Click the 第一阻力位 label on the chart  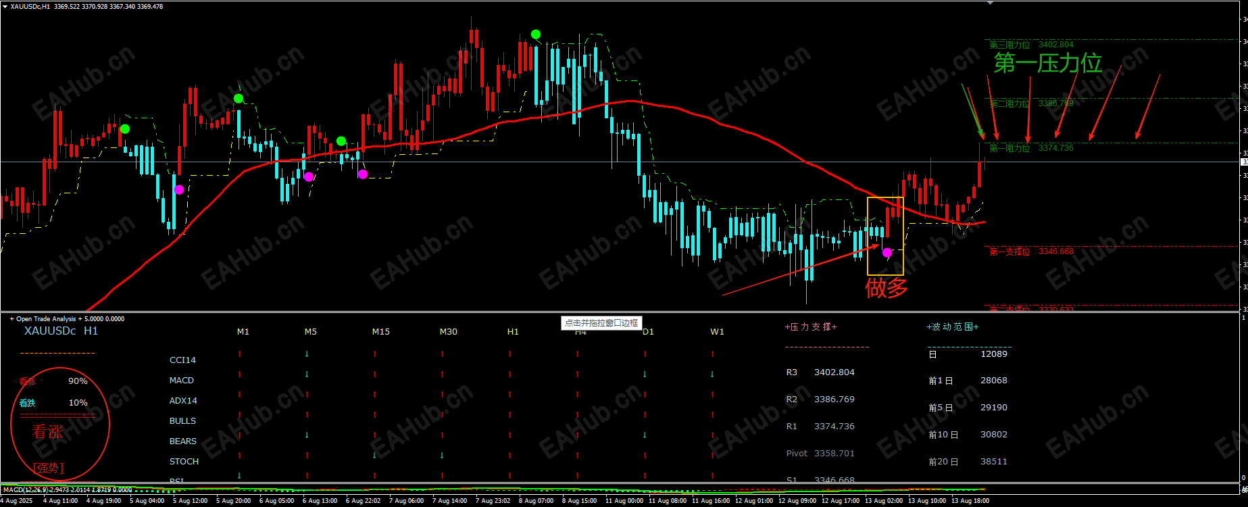point(1010,148)
